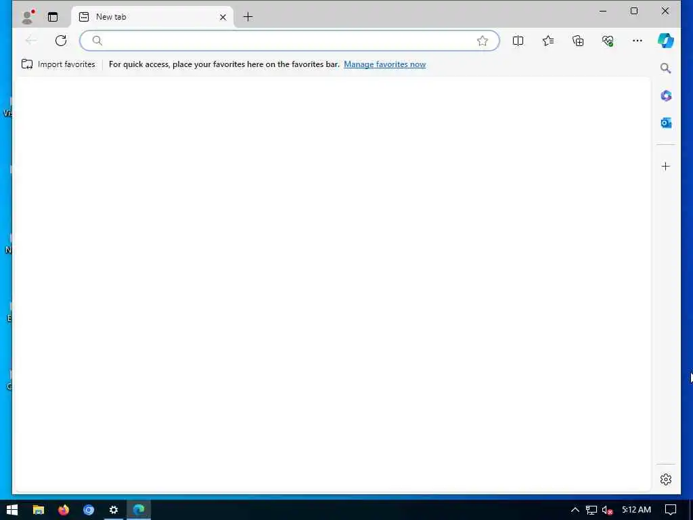
Task: Open network status tray icon
Action: click(x=591, y=510)
